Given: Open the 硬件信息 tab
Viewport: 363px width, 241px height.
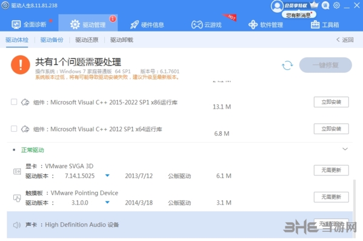Looking at the screenshot, I should pyautogui.click(x=147, y=25).
